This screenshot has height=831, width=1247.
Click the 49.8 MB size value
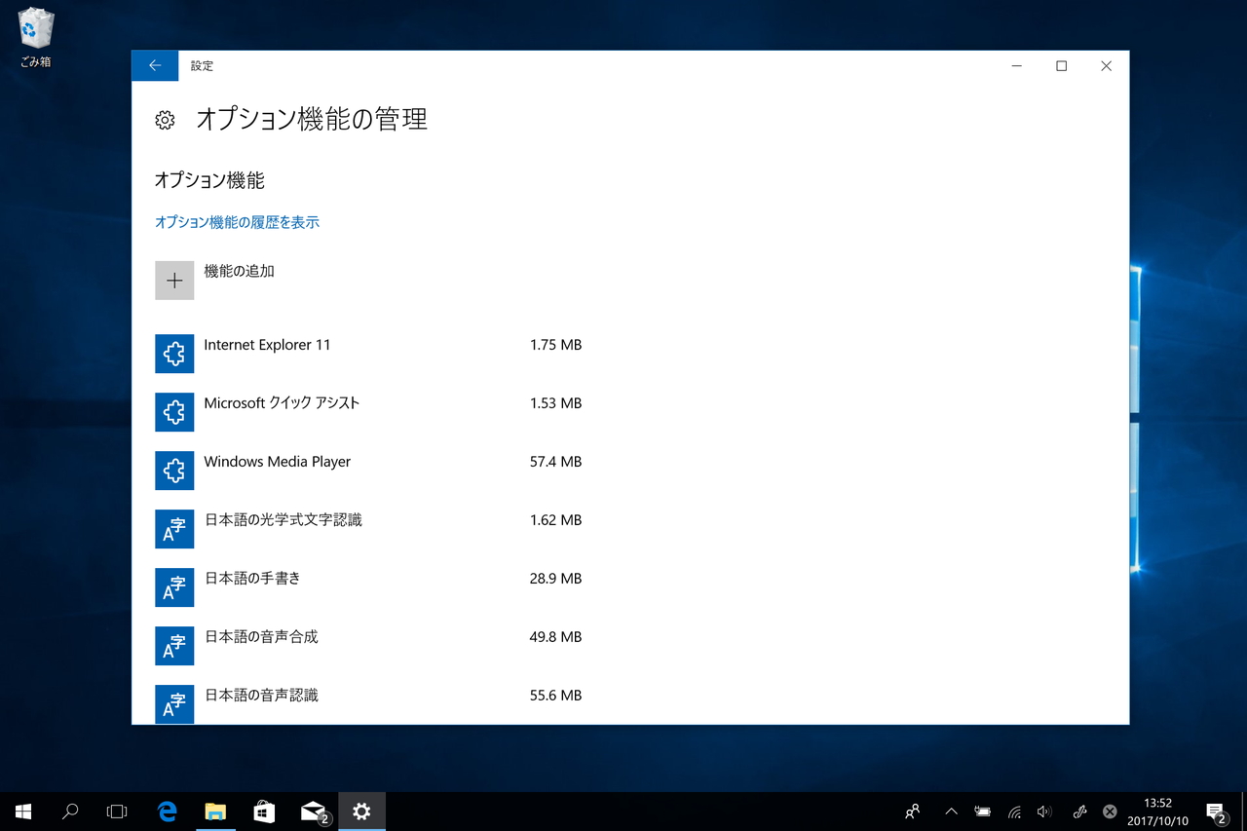[555, 637]
